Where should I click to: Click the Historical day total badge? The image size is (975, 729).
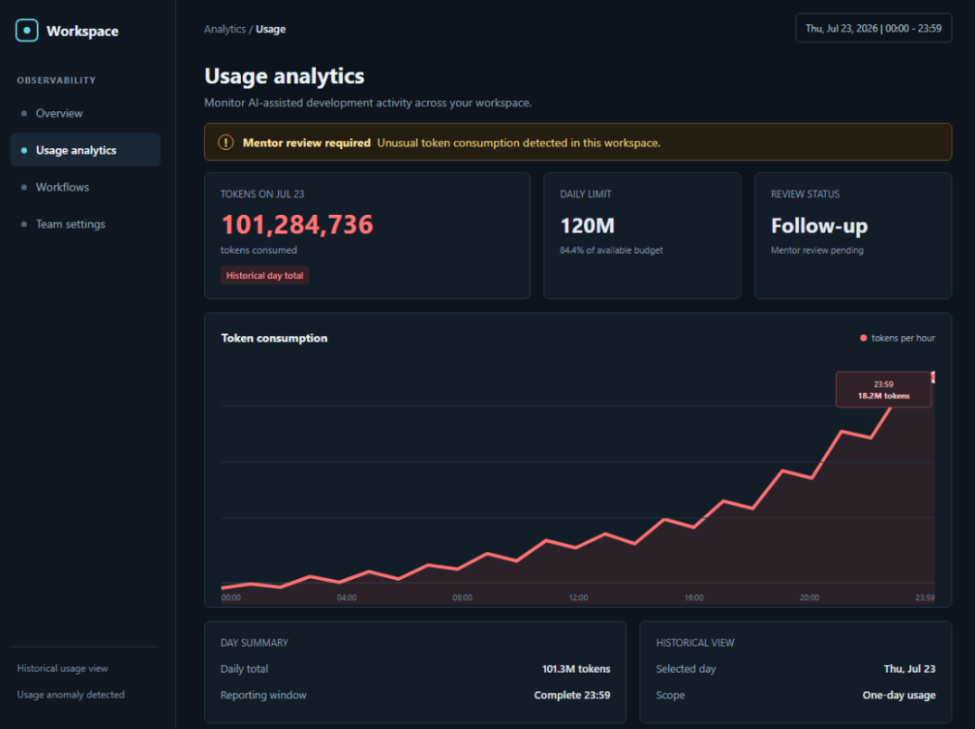265,276
